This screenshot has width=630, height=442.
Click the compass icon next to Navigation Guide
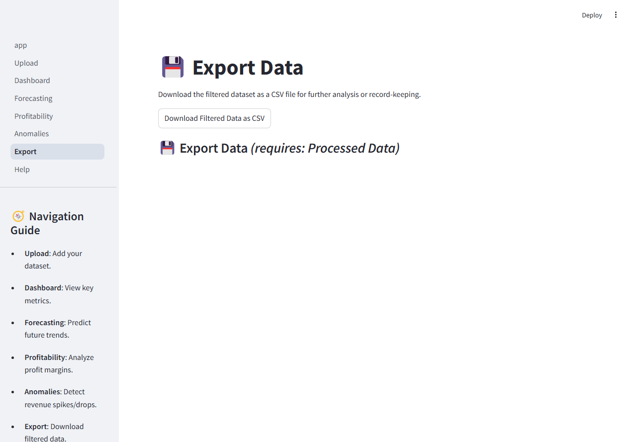point(18,216)
